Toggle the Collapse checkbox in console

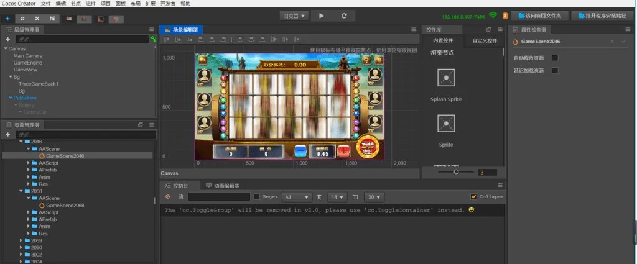(474, 197)
